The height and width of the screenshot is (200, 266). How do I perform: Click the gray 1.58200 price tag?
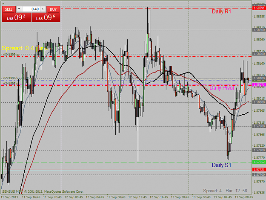(x=259, y=54)
